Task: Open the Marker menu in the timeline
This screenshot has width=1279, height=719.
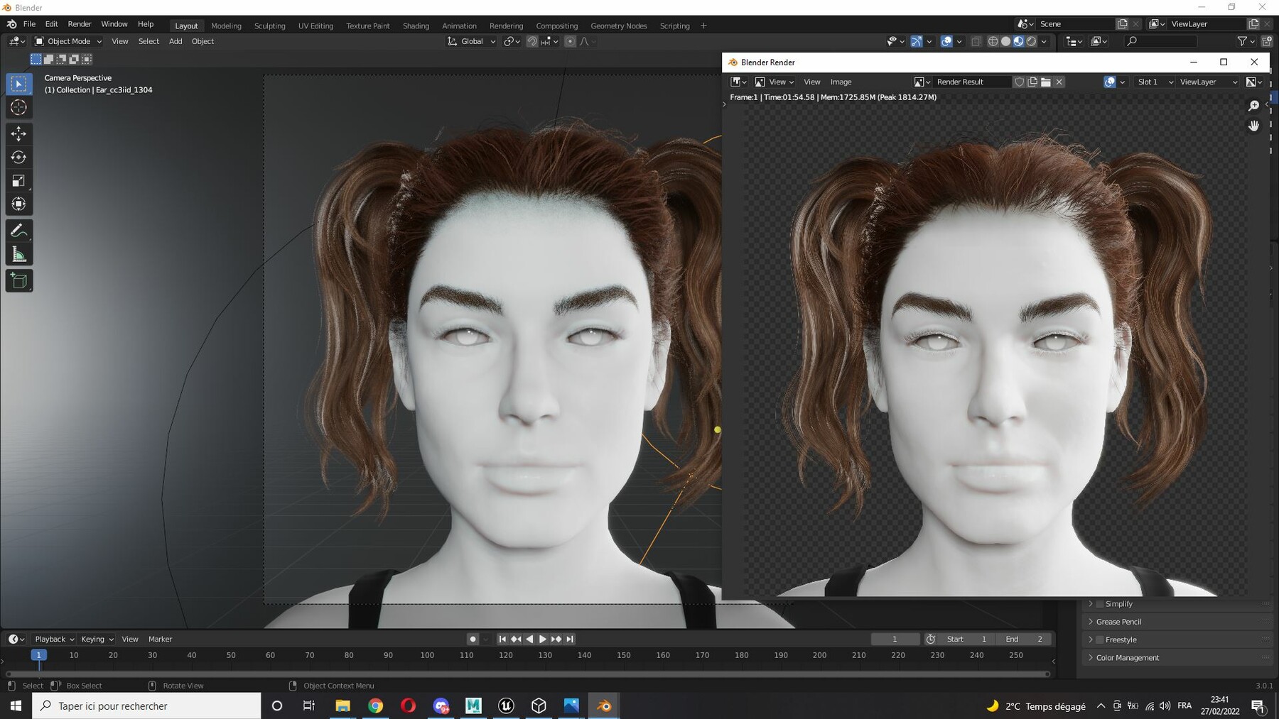Action: pos(160,639)
